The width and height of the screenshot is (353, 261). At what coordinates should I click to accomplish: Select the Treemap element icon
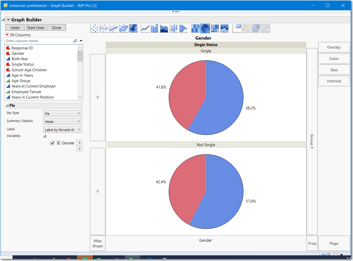pyautogui.click(x=215, y=28)
